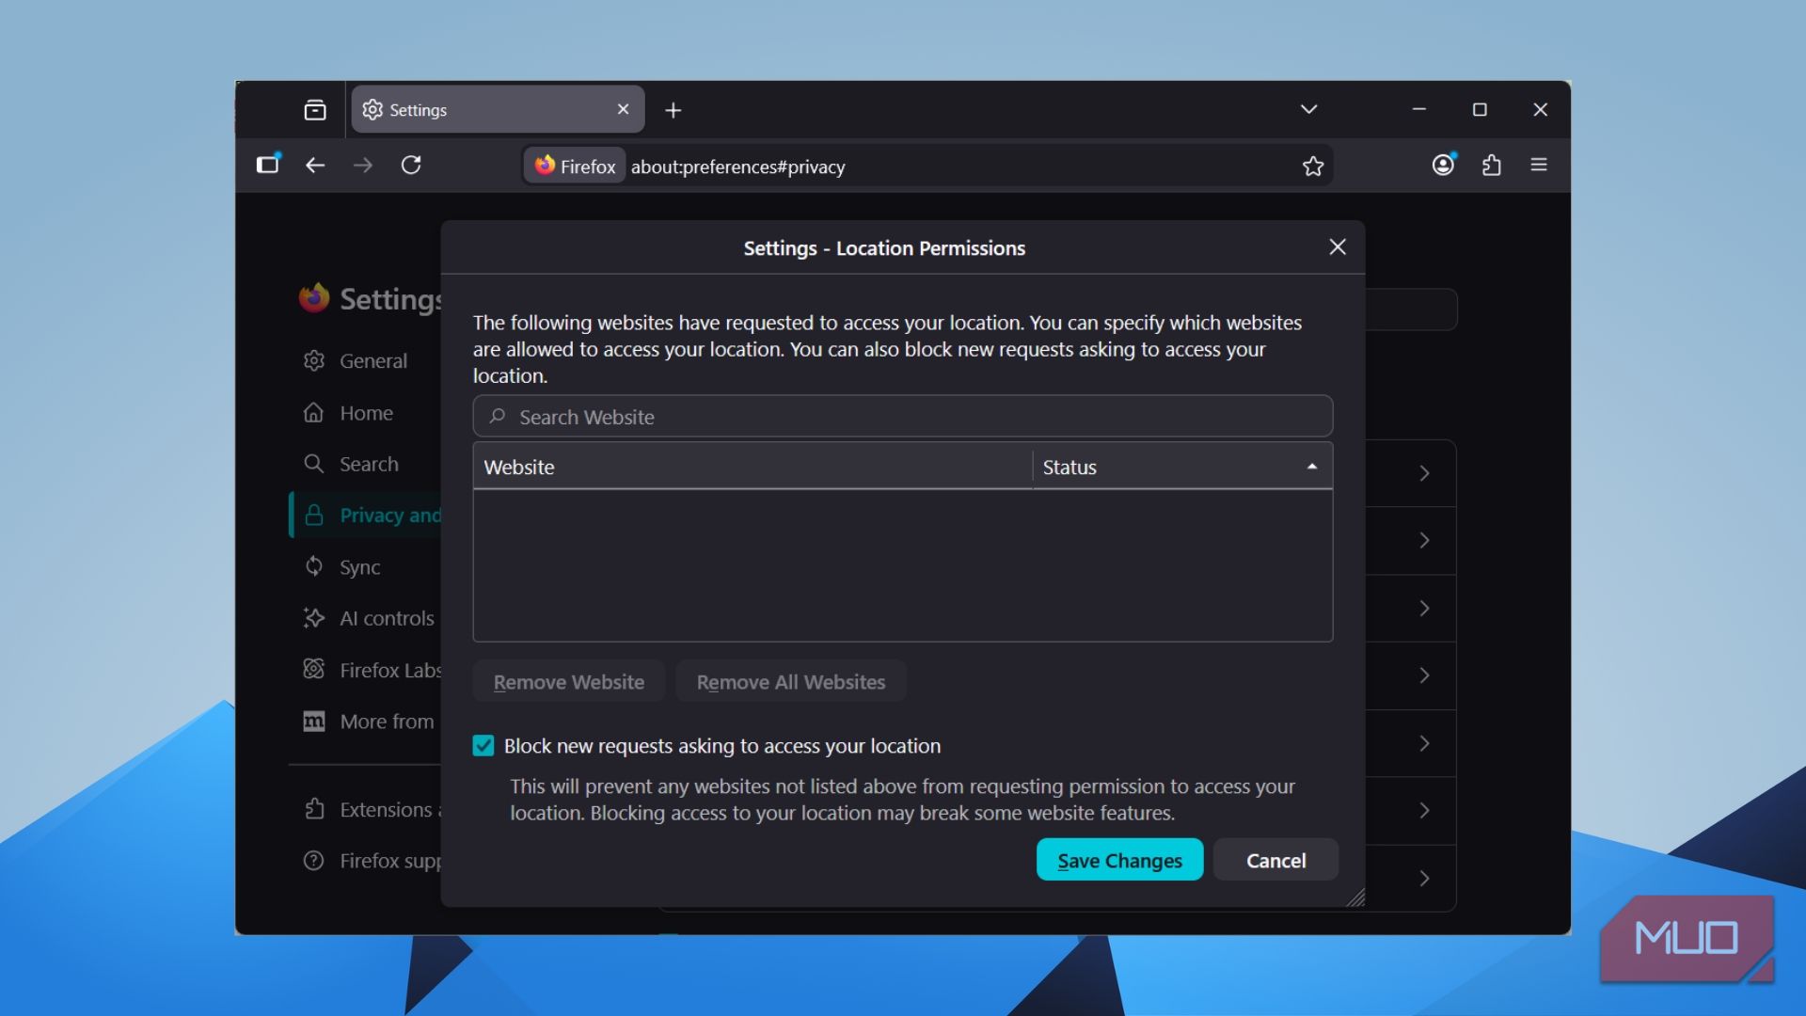
Task: Click the Firefox logo beside Settings heading
Action: tap(314, 298)
